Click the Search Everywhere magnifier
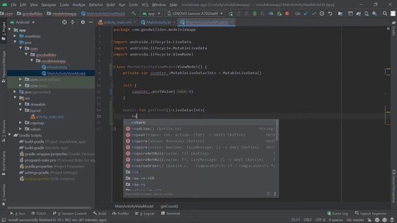Screen dimensions: 397x223 (x=385, y=14)
